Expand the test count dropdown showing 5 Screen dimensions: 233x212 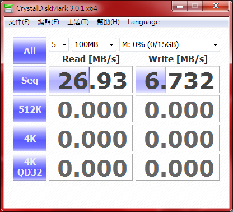coord(59,44)
